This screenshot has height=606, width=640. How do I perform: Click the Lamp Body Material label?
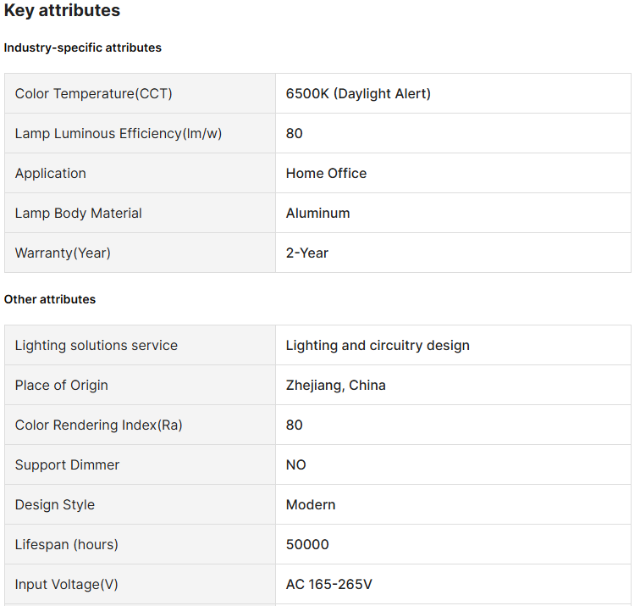pyautogui.click(x=79, y=213)
